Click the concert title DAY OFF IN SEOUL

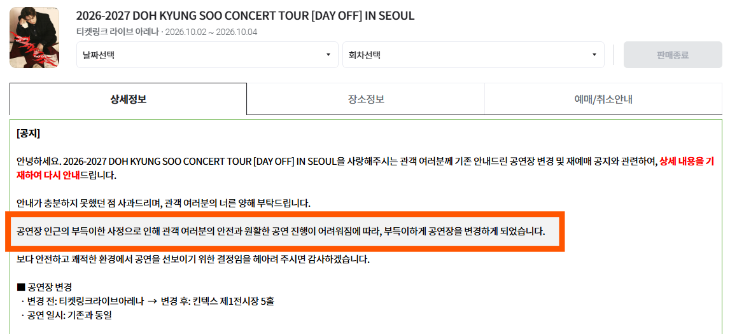click(x=246, y=16)
